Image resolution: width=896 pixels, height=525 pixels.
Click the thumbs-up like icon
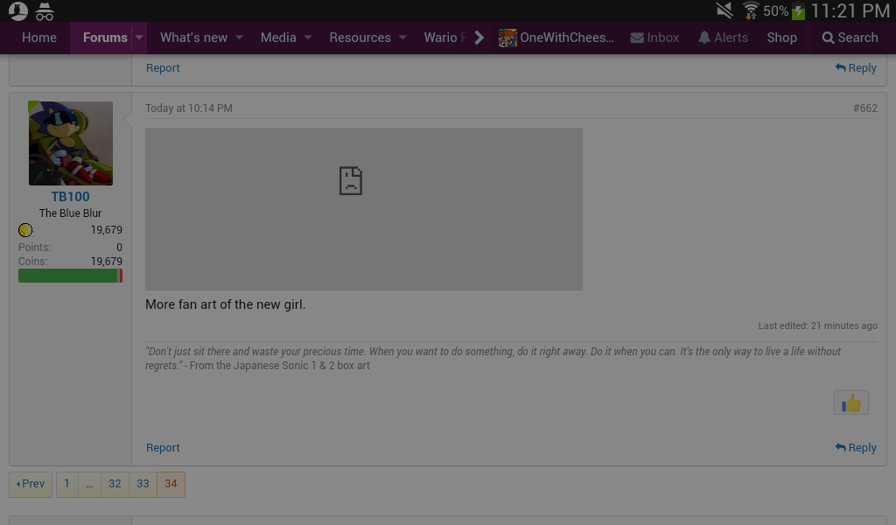point(850,402)
